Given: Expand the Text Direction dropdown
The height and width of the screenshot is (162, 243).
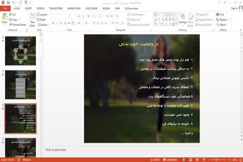Looking at the screenshot, I should (136, 15).
